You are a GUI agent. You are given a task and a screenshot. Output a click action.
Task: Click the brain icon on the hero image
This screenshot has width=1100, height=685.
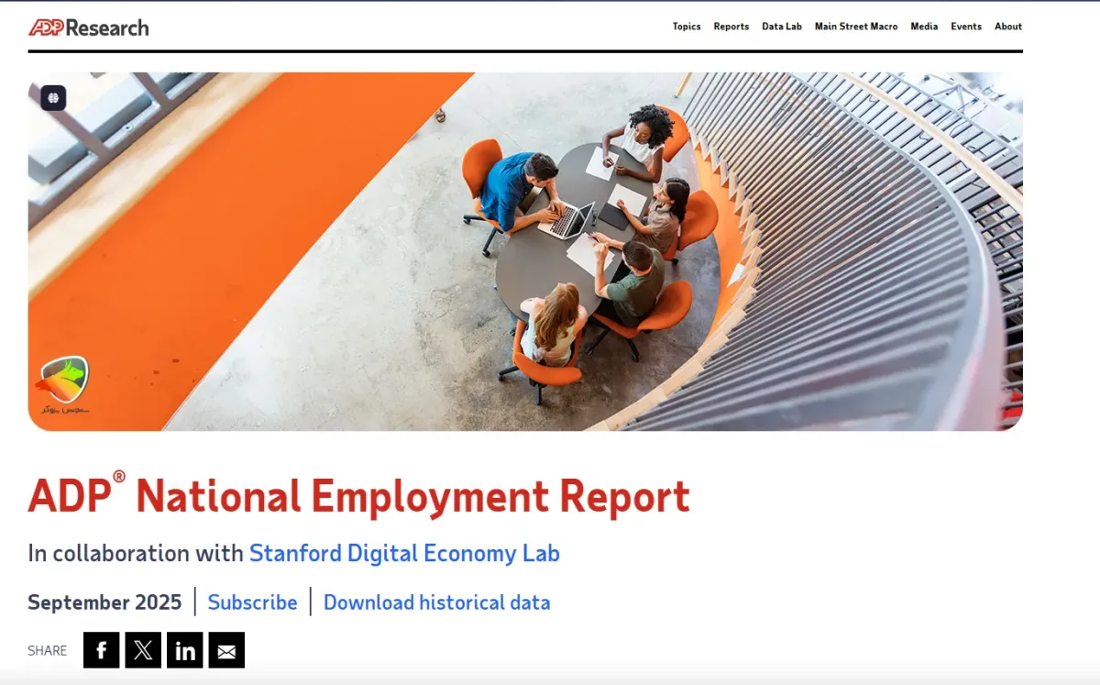click(x=53, y=97)
